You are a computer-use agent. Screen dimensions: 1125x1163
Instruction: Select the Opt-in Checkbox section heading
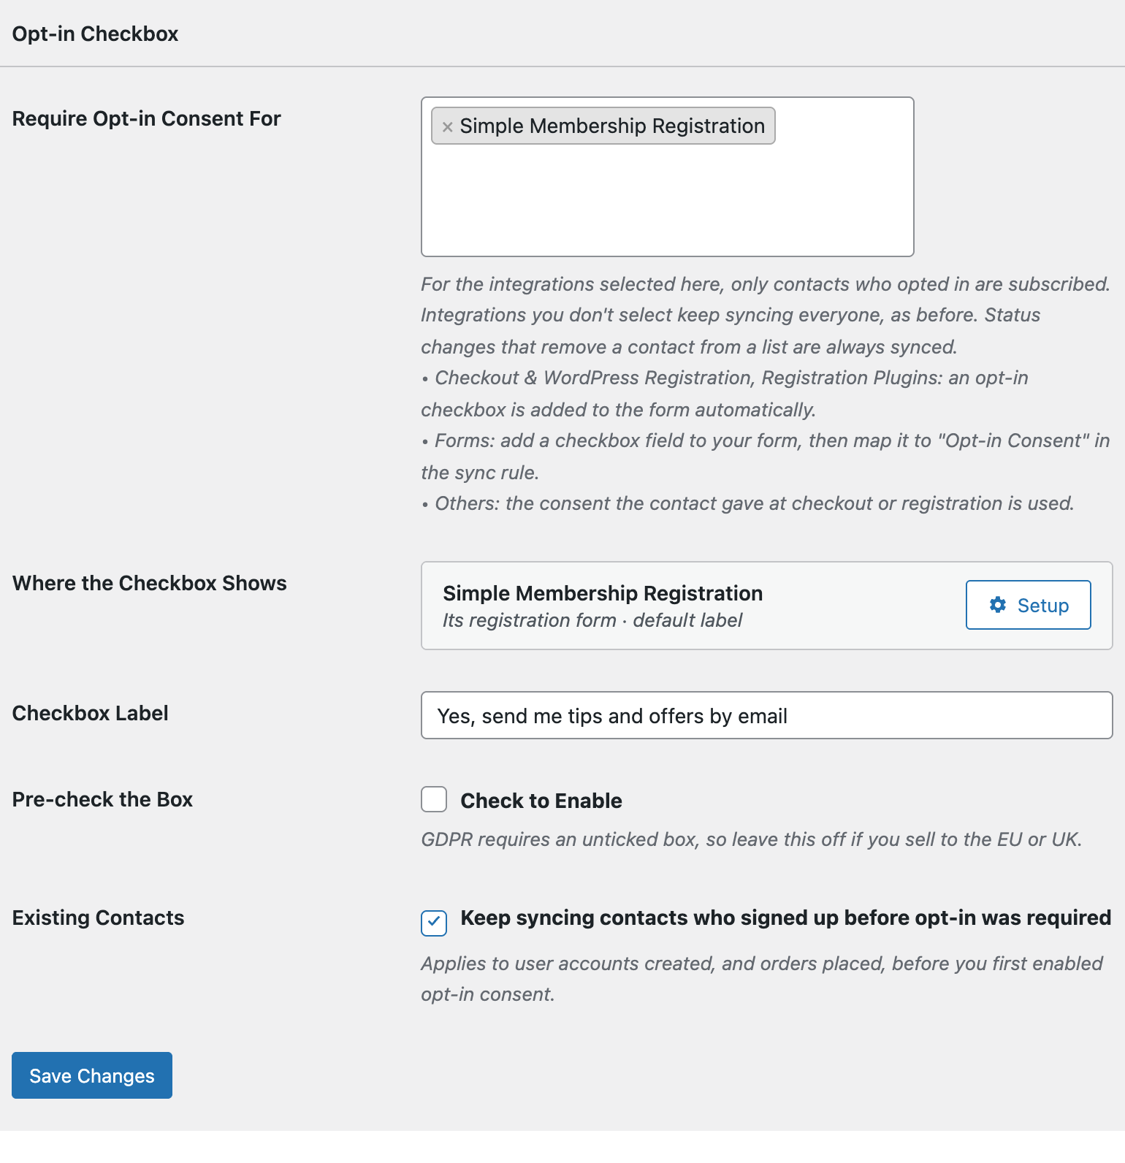96,34
